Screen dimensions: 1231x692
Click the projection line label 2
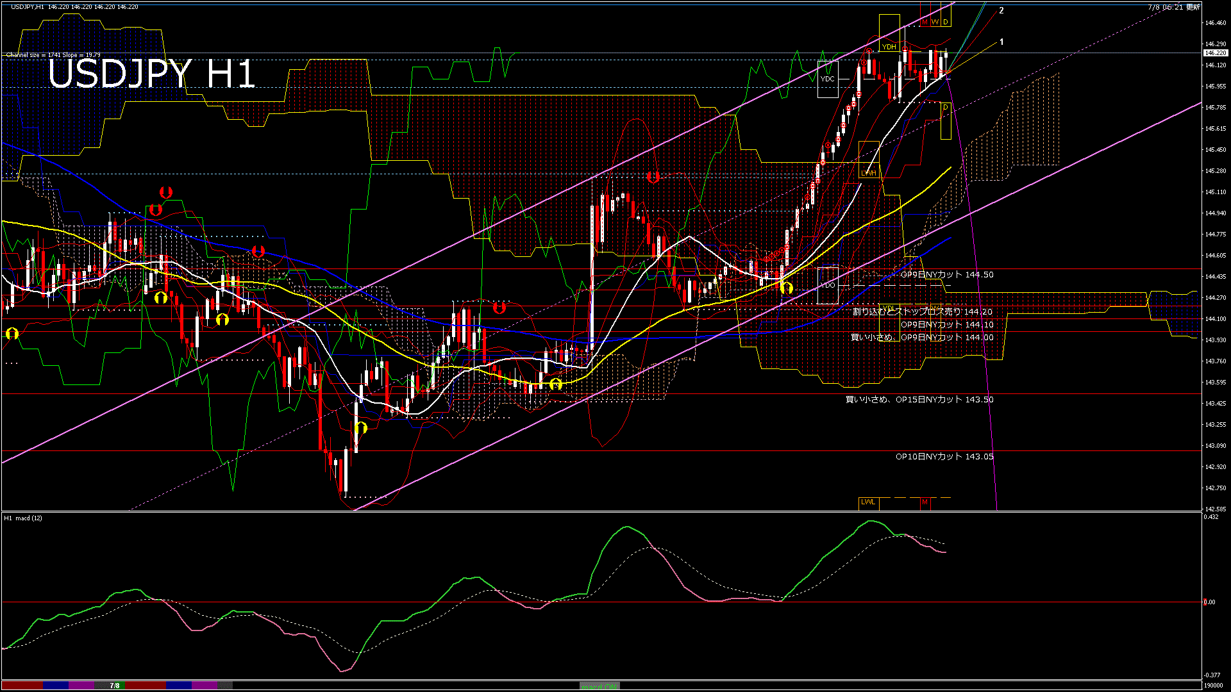1001,11
